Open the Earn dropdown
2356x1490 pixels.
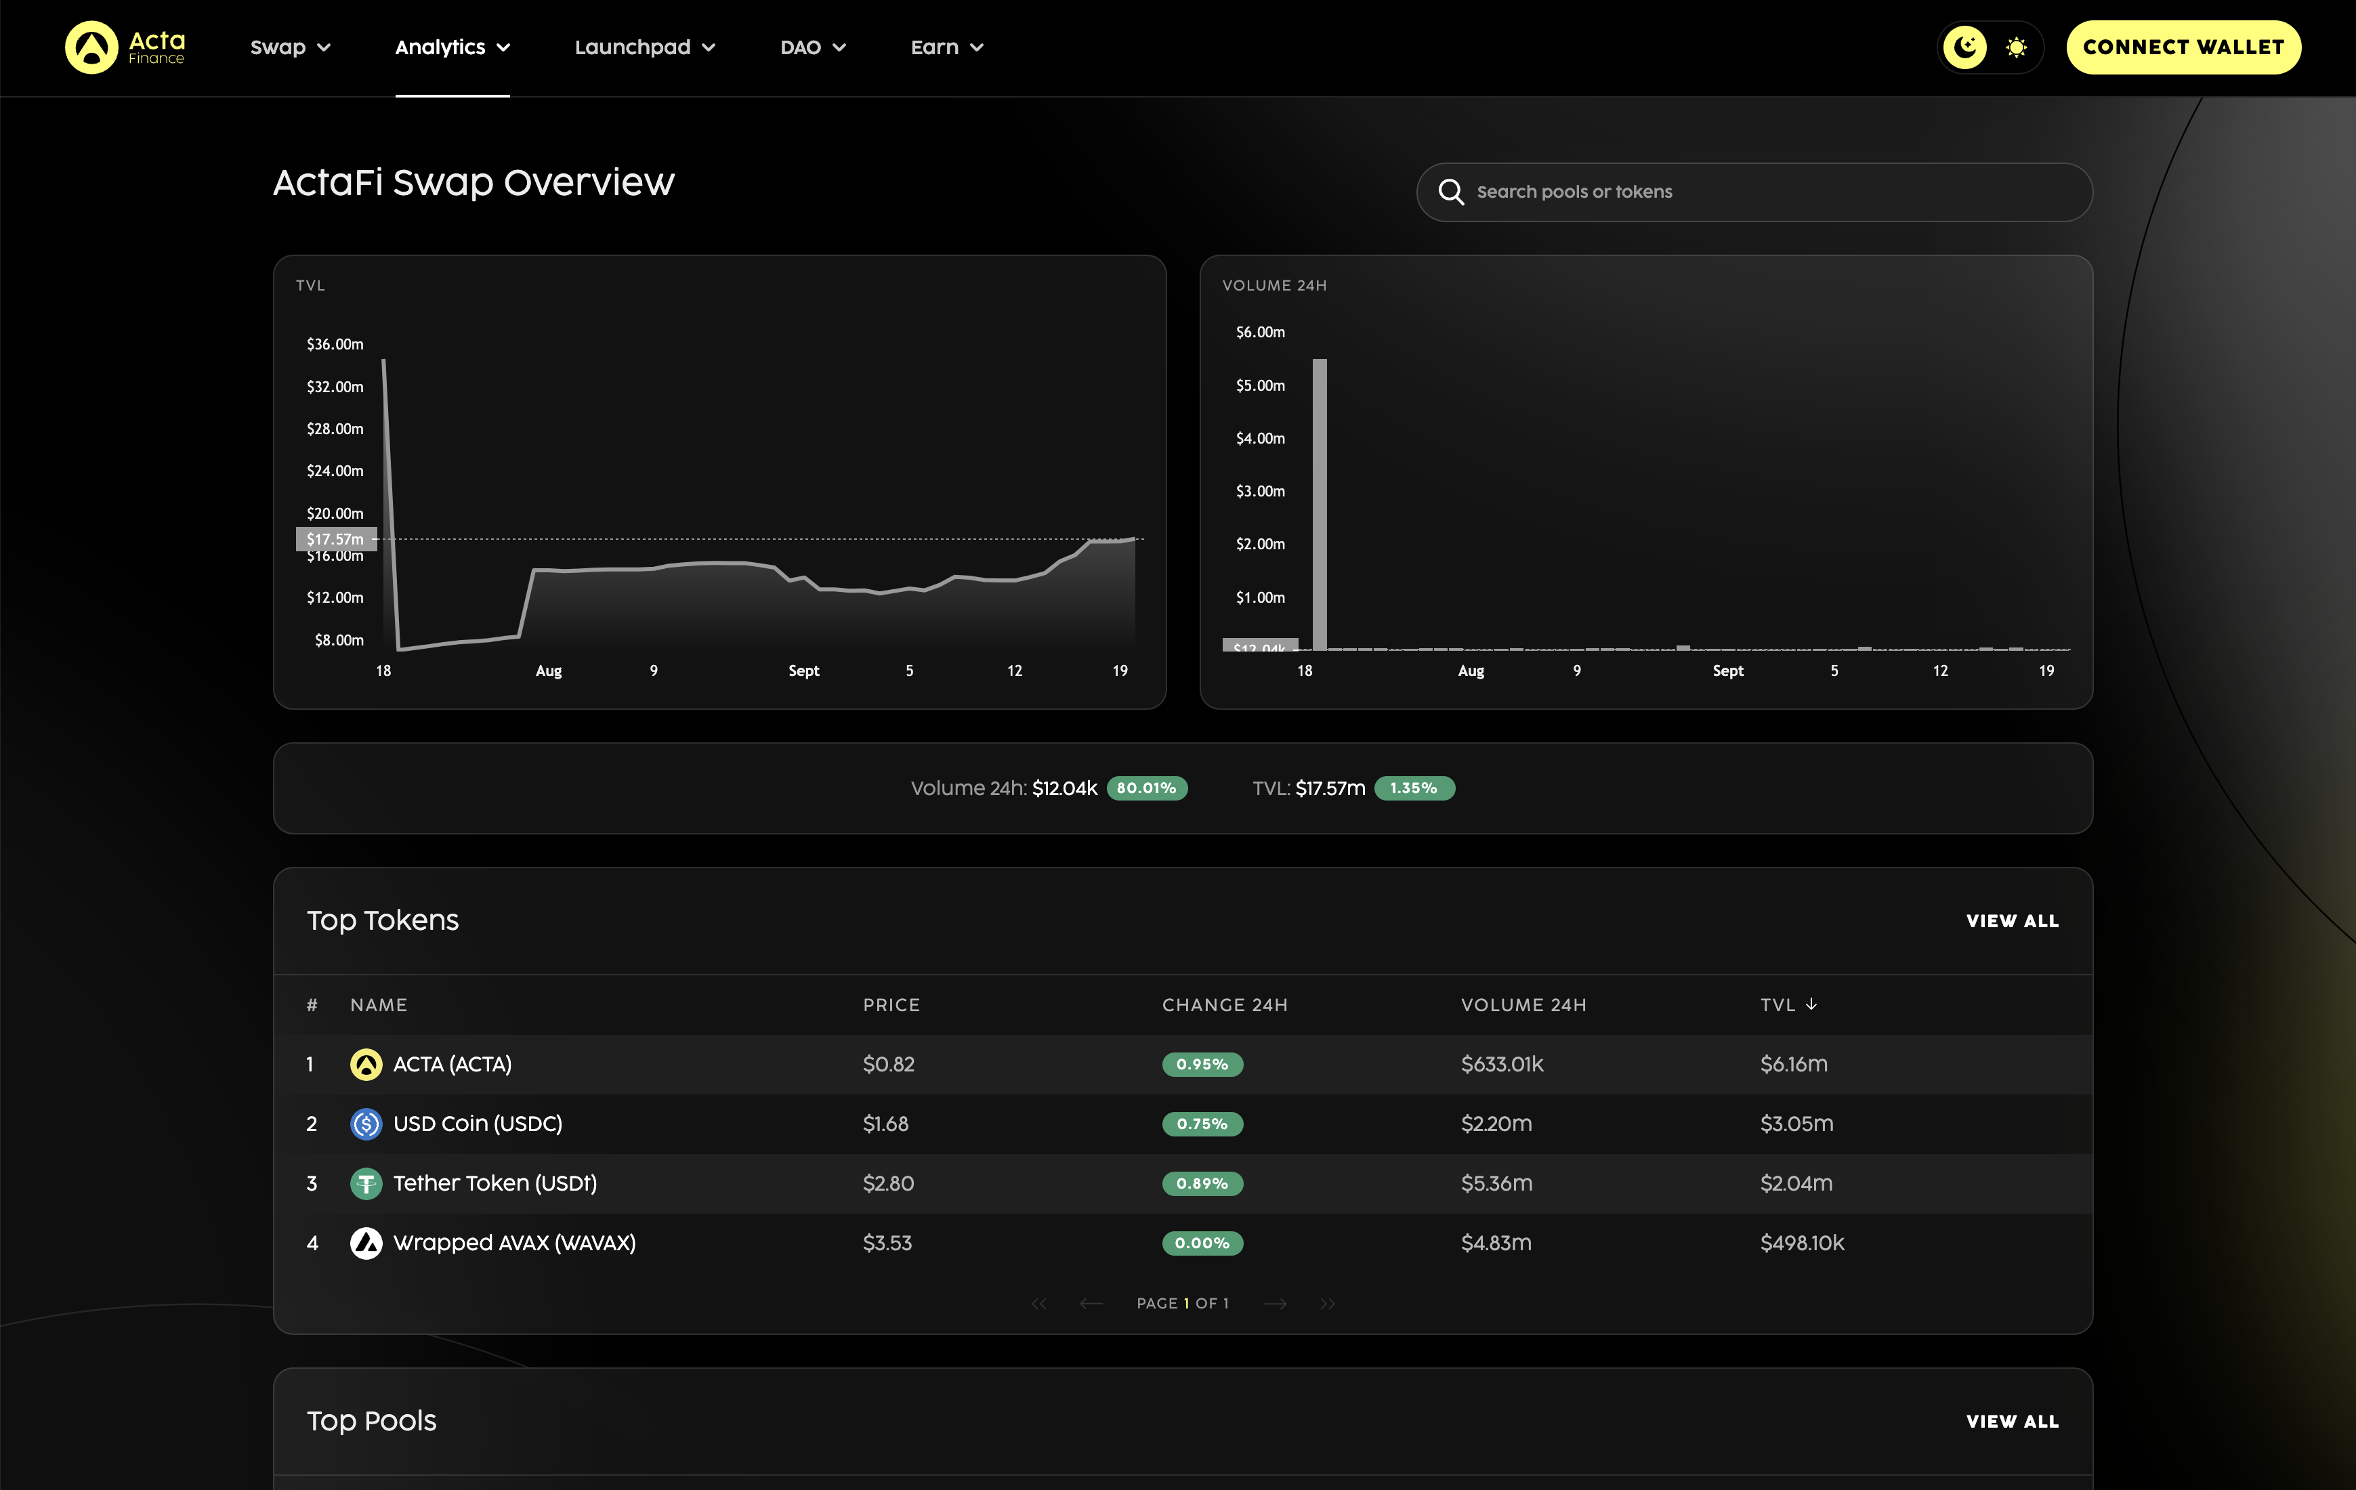[x=947, y=47]
